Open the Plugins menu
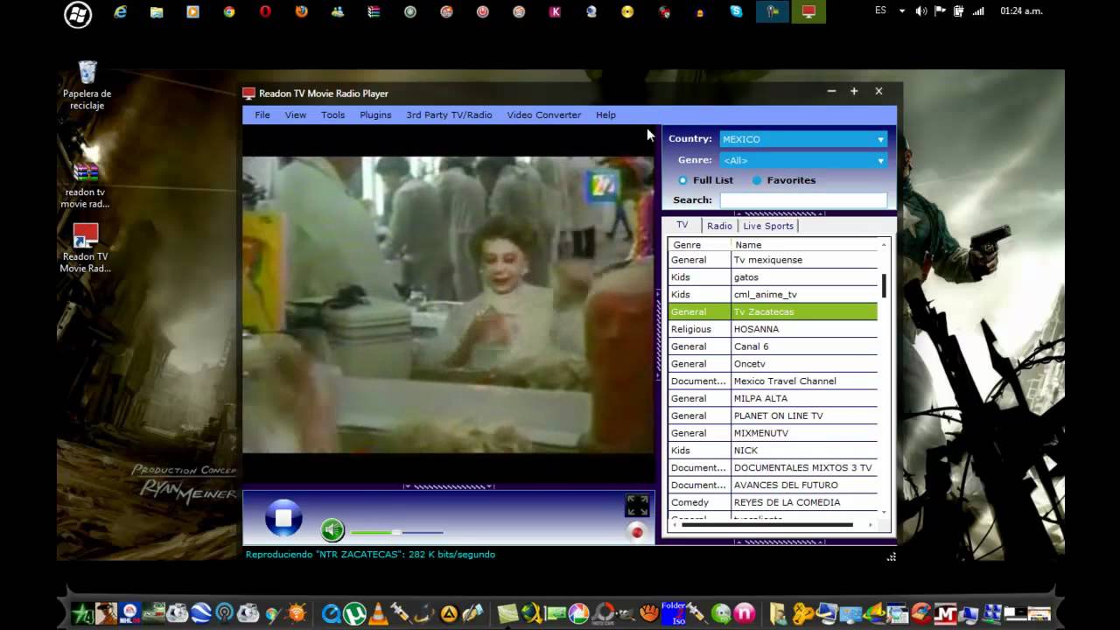The image size is (1120, 630). coord(375,115)
